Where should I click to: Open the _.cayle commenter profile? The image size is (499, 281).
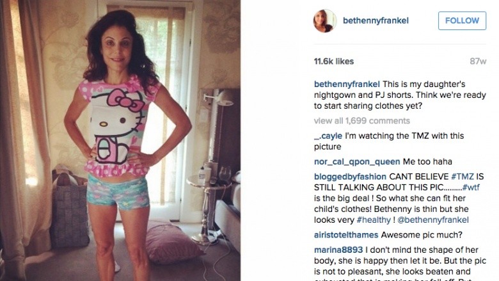click(x=328, y=136)
